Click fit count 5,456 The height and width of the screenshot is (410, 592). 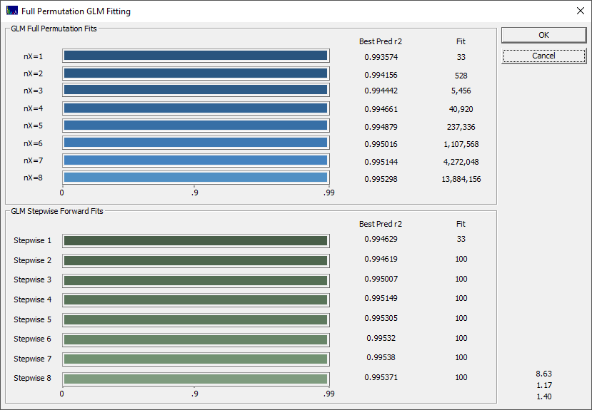pos(461,91)
